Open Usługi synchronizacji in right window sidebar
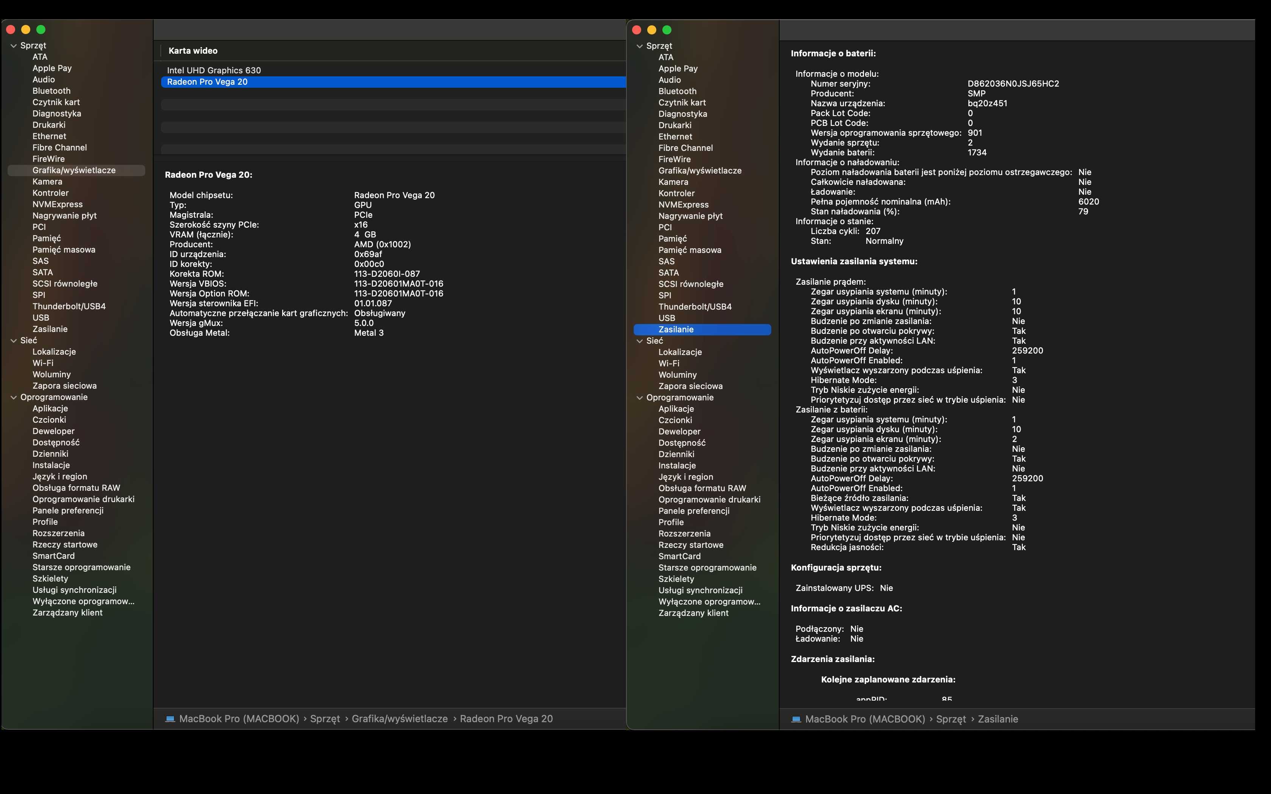This screenshot has height=794, width=1271. pyautogui.click(x=701, y=590)
